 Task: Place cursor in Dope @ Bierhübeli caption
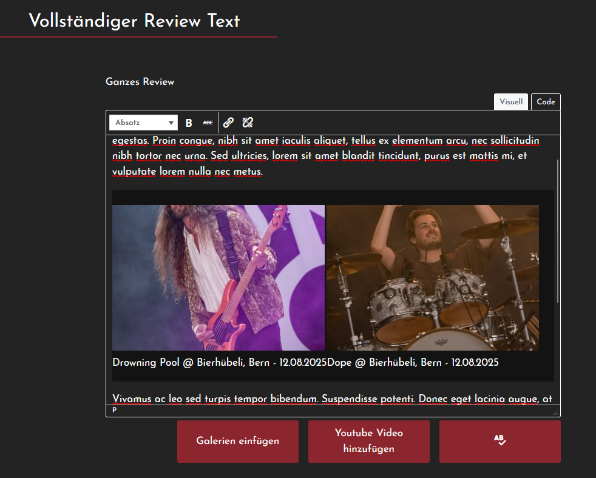[413, 363]
